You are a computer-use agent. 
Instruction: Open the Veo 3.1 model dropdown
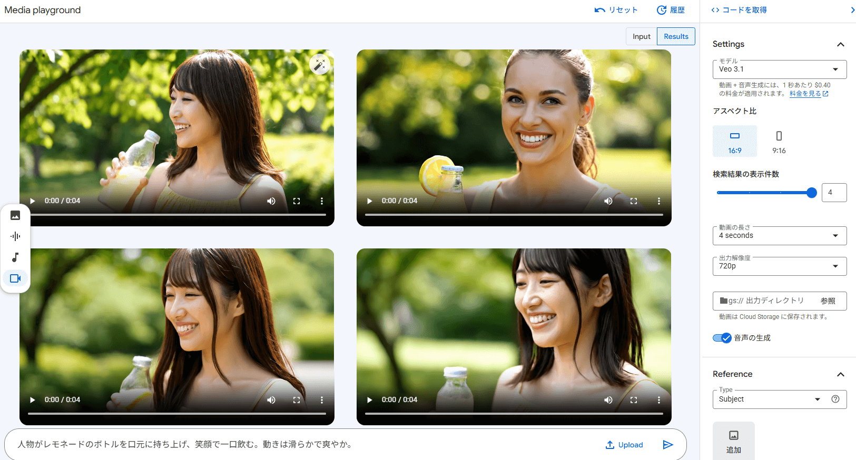[x=779, y=69]
